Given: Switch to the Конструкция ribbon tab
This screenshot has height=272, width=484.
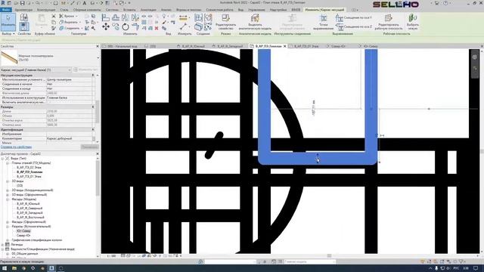Looking at the screenshot, I should [x=46, y=10].
